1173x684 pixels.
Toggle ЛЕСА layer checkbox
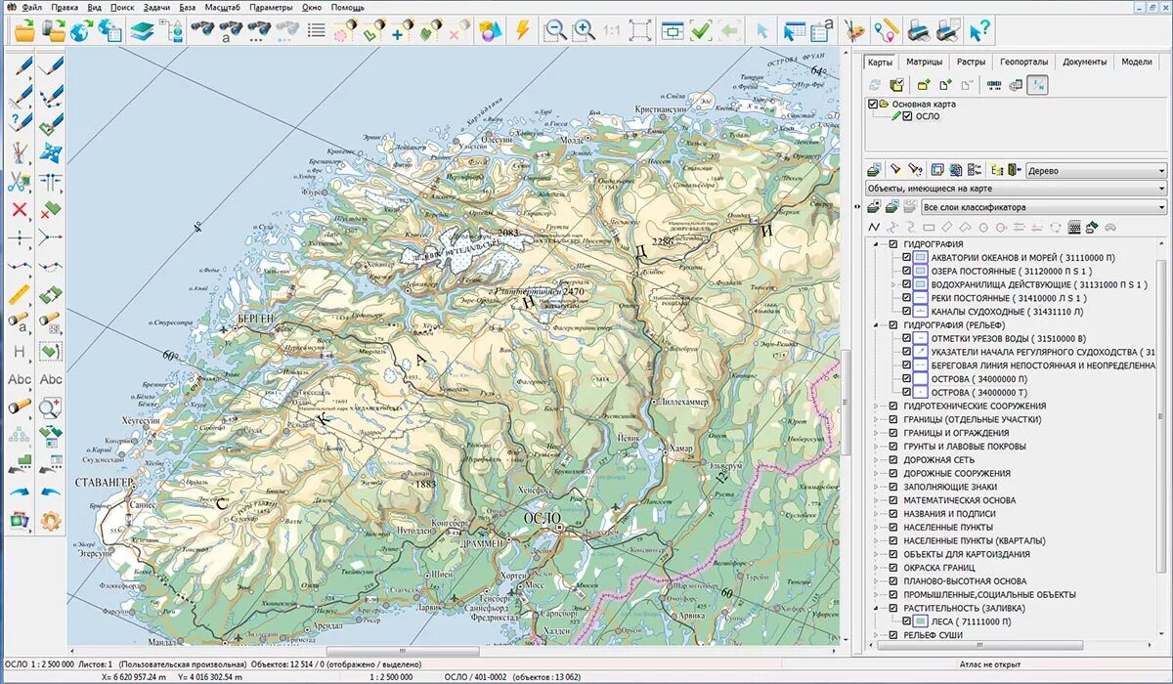[x=906, y=621]
